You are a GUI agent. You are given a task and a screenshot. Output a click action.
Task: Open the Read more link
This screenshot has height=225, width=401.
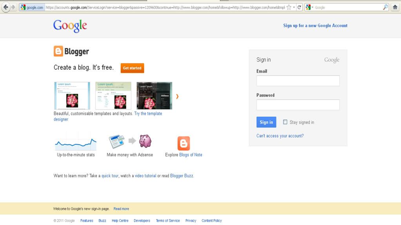(x=121, y=209)
